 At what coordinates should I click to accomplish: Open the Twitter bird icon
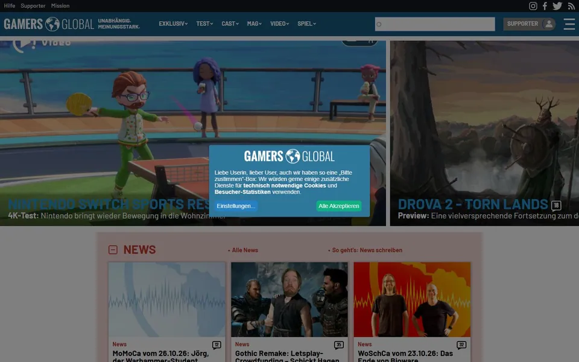pyautogui.click(x=557, y=6)
